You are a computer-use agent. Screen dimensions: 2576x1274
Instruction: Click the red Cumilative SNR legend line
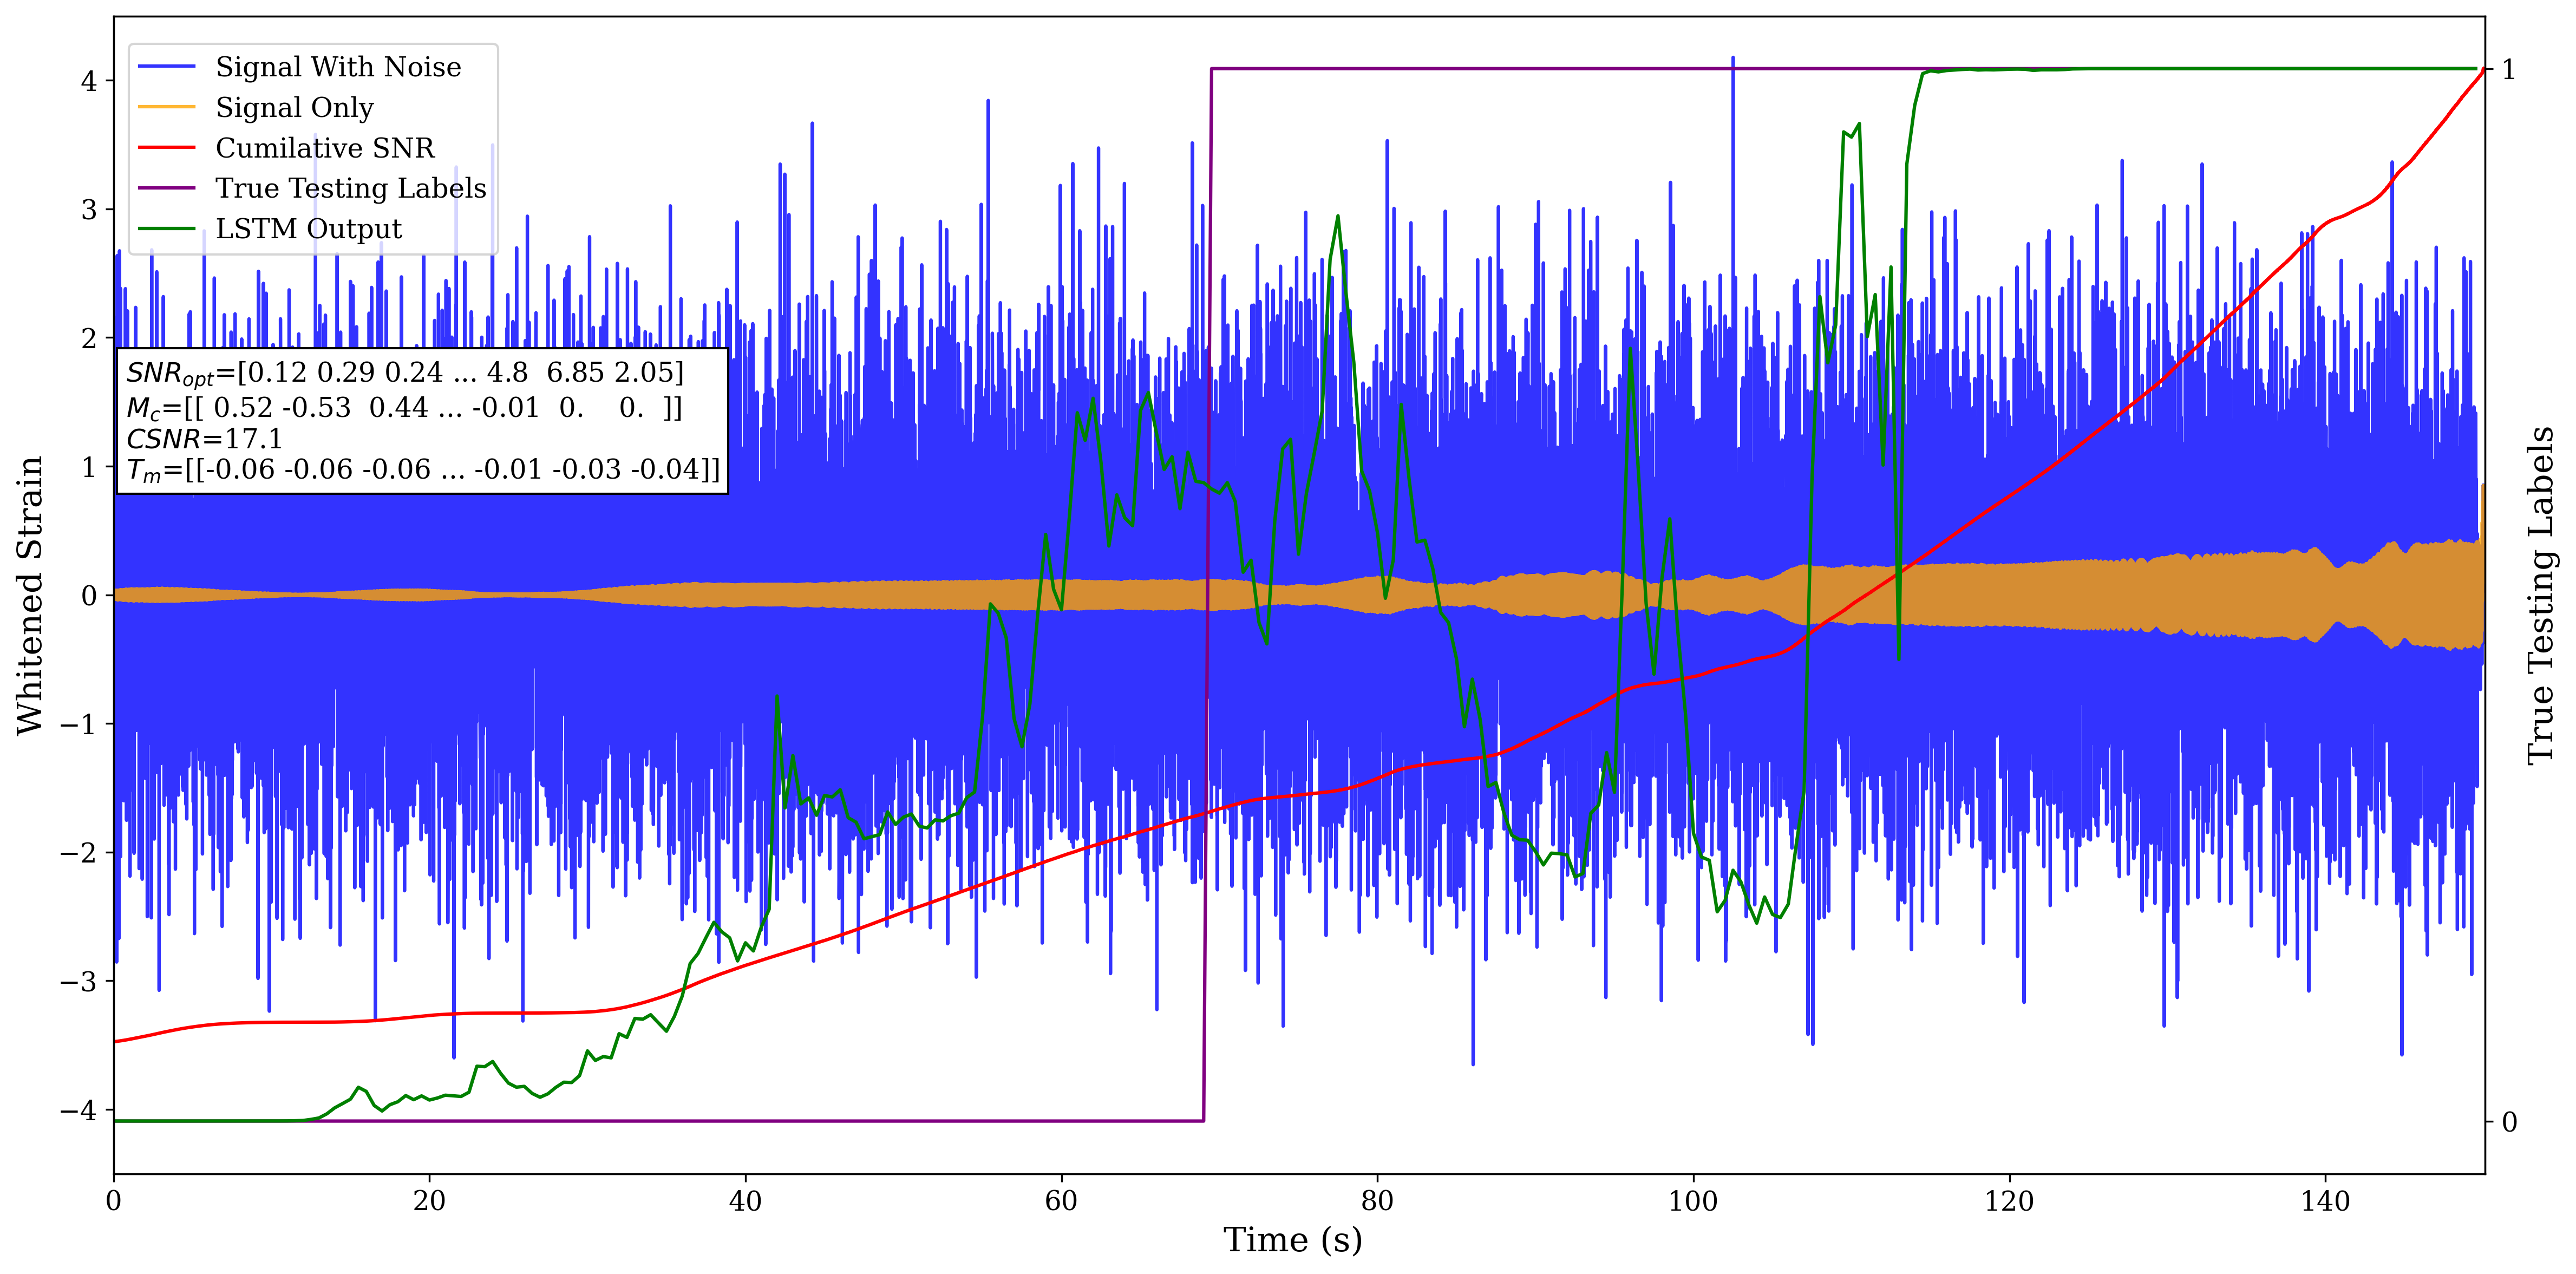pyautogui.click(x=166, y=148)
